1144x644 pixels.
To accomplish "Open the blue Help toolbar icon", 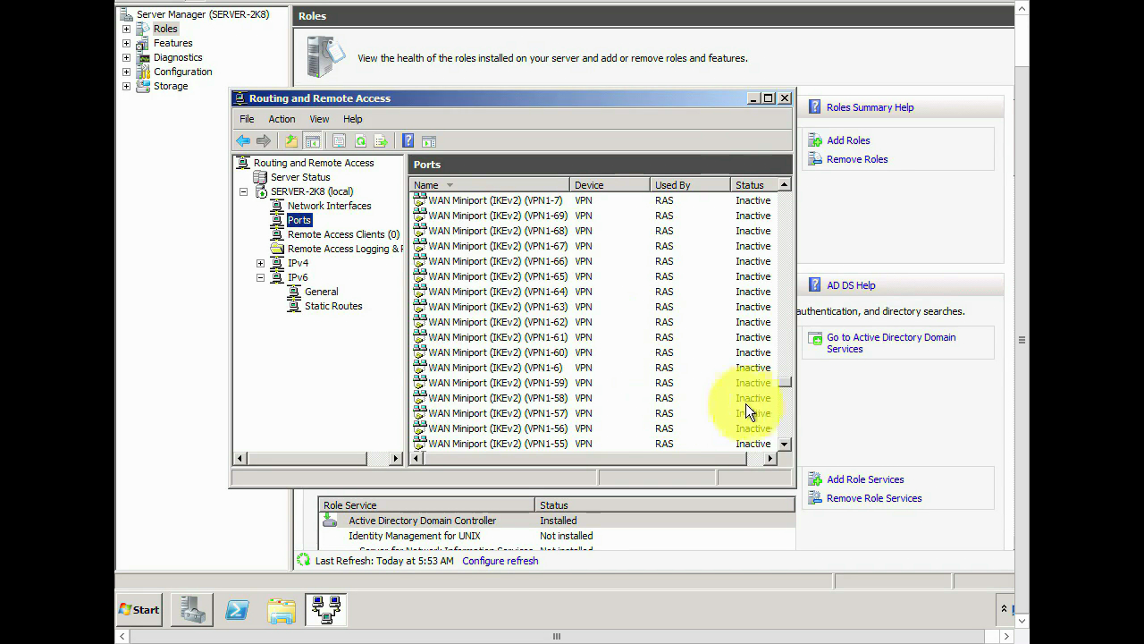I will [x=408, y=141].
